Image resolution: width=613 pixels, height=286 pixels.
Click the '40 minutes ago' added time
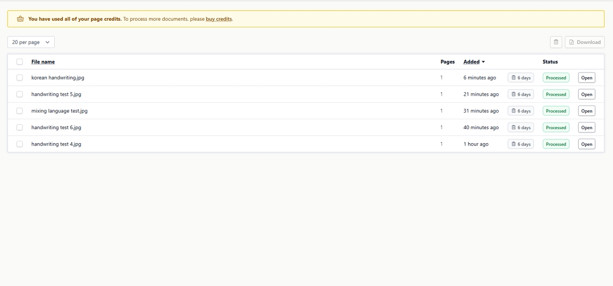(481, 127)
